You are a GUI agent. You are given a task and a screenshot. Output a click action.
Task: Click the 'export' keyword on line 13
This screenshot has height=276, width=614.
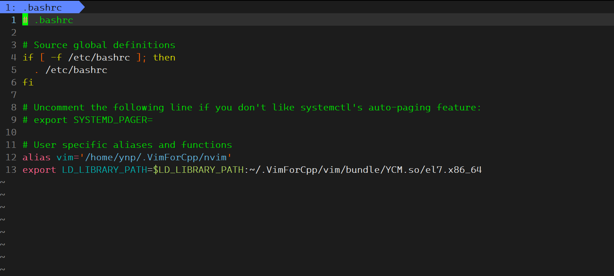click(x=39, y=170)
